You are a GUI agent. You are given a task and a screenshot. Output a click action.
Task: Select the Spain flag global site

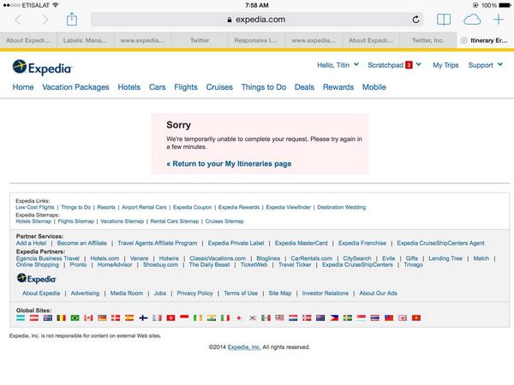click(x=129, y=318)
